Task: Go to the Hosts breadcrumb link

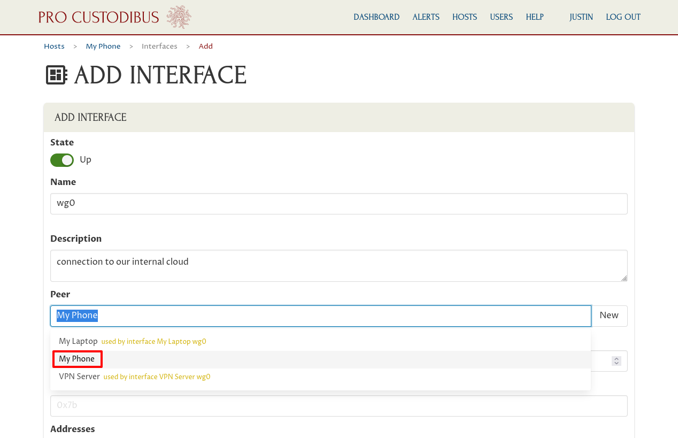Action: tap(54, 47)
